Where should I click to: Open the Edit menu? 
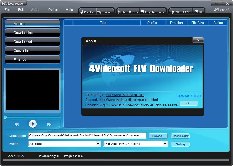tap(21, 10)
